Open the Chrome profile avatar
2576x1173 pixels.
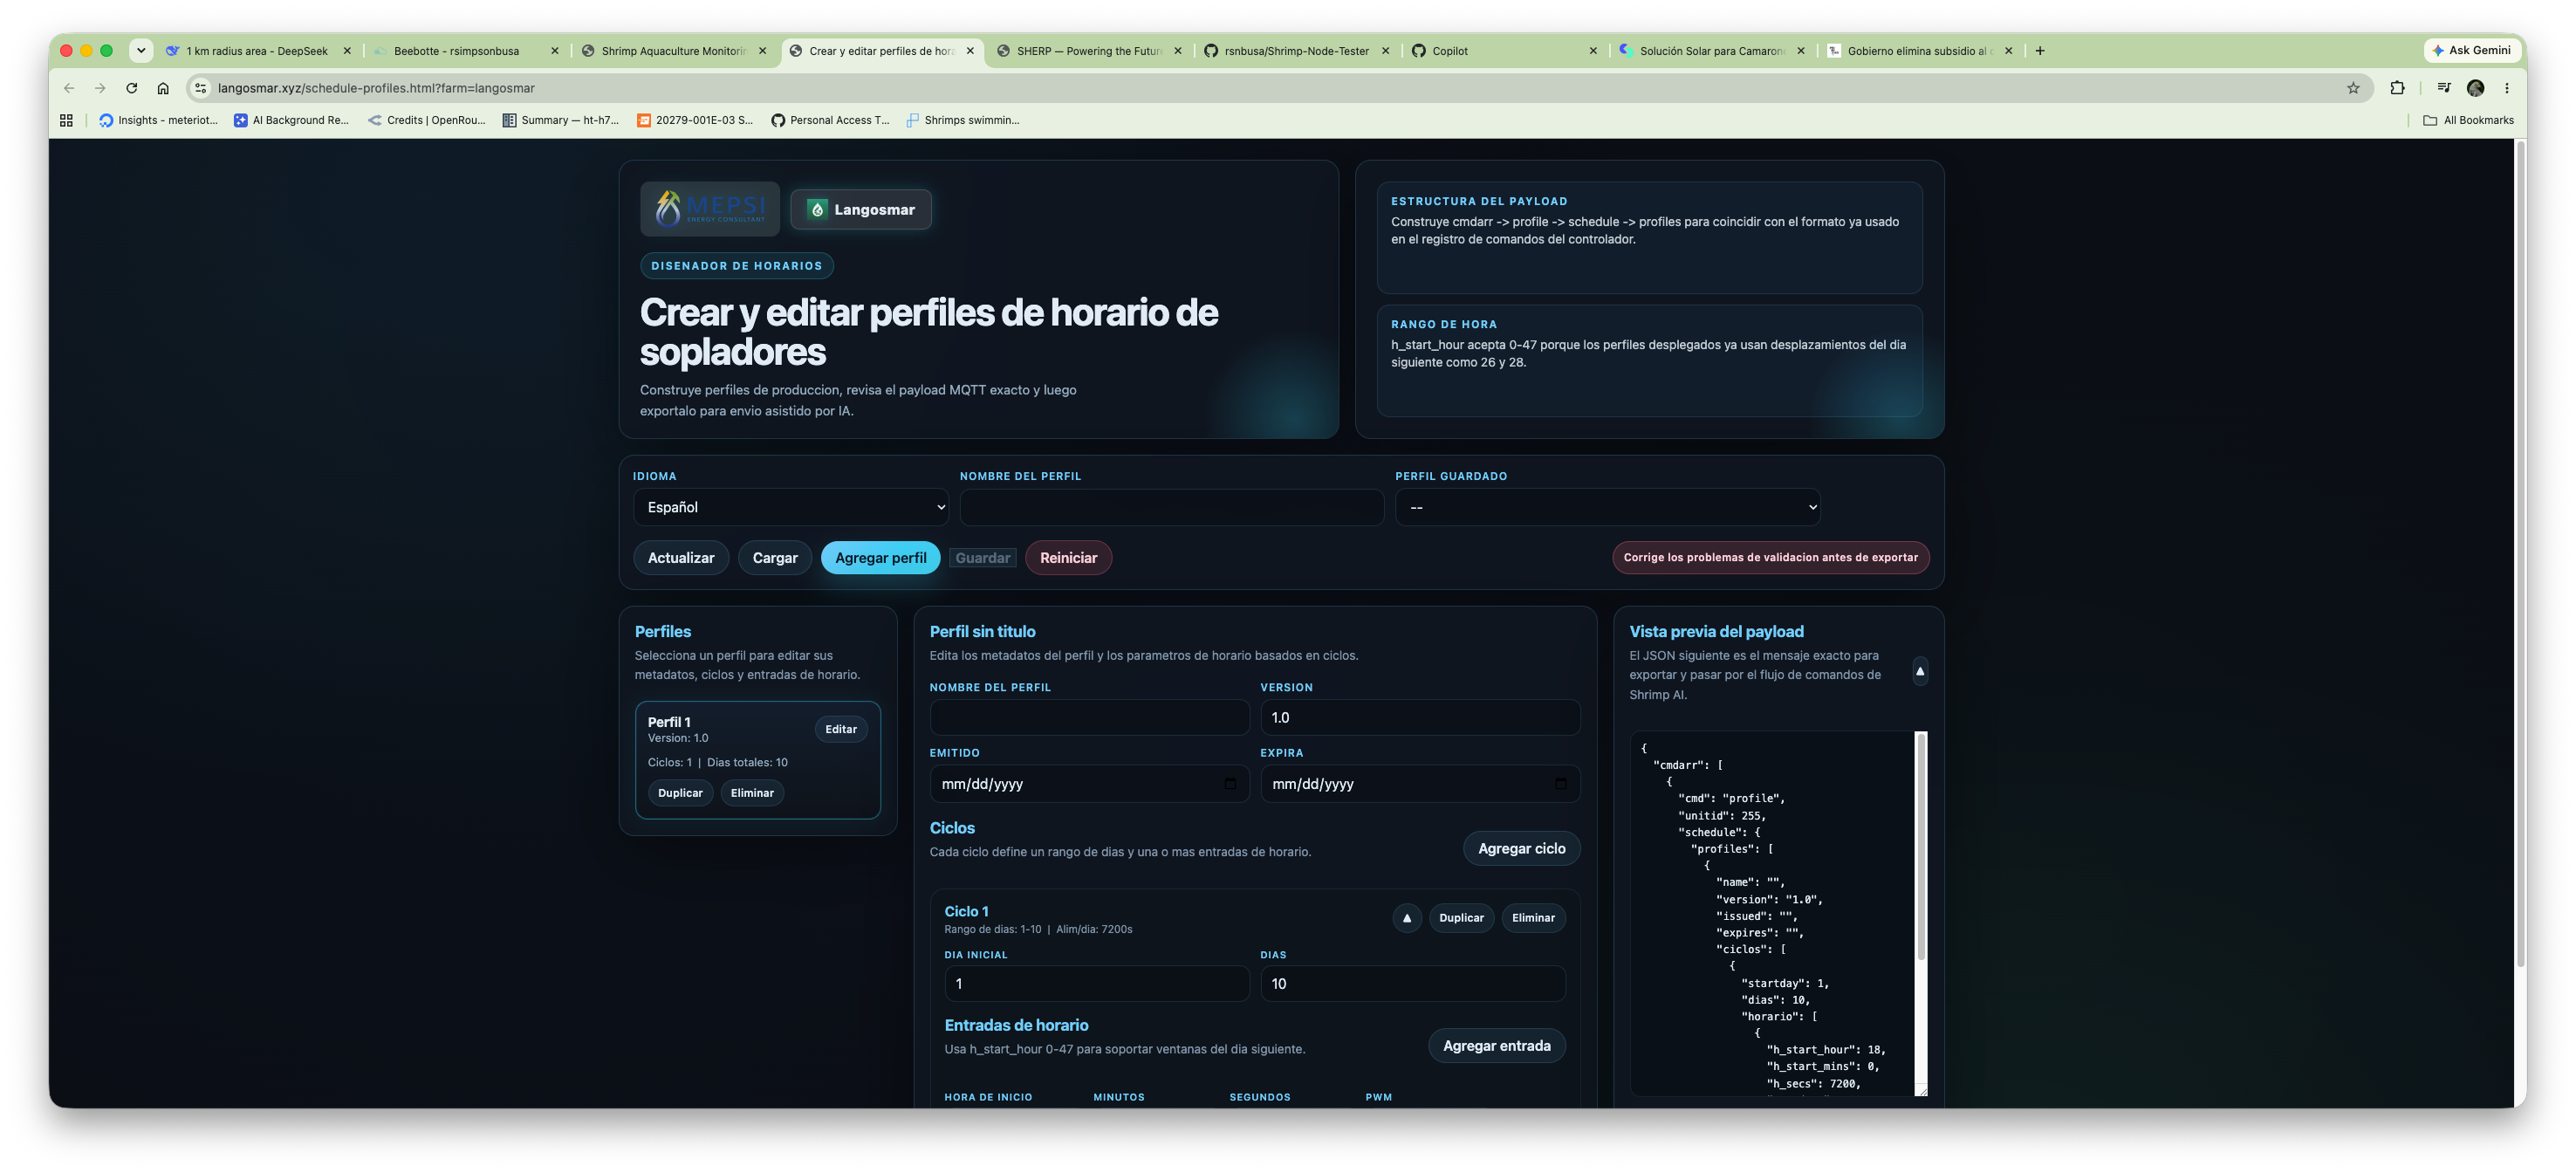2475,88
